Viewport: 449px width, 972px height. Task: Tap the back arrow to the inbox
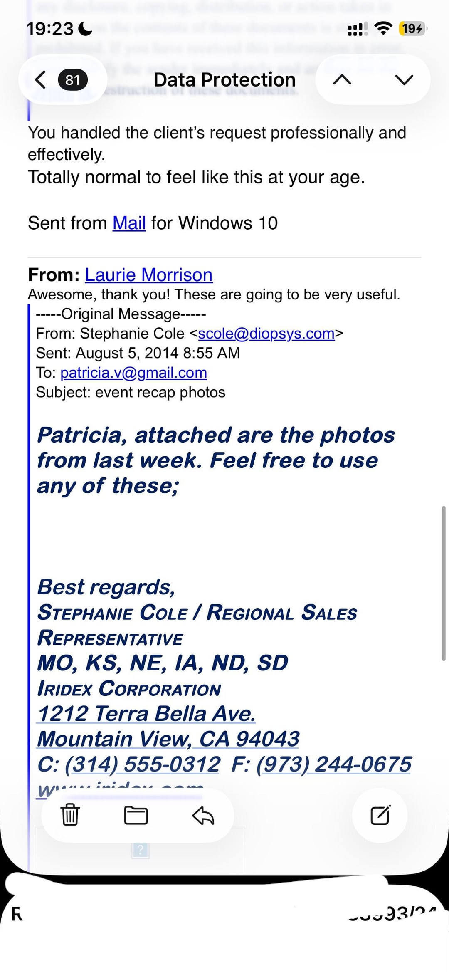click(x=40, y=79)
